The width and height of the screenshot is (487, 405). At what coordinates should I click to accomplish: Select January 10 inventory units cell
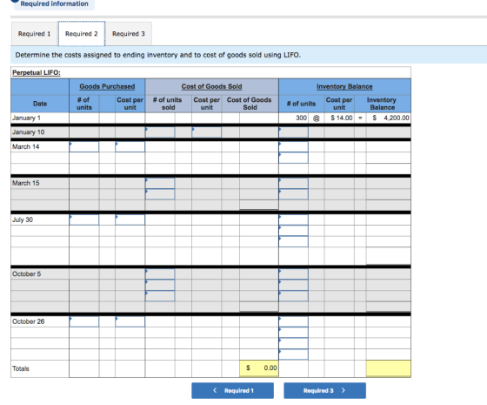(x=294, y=132)
